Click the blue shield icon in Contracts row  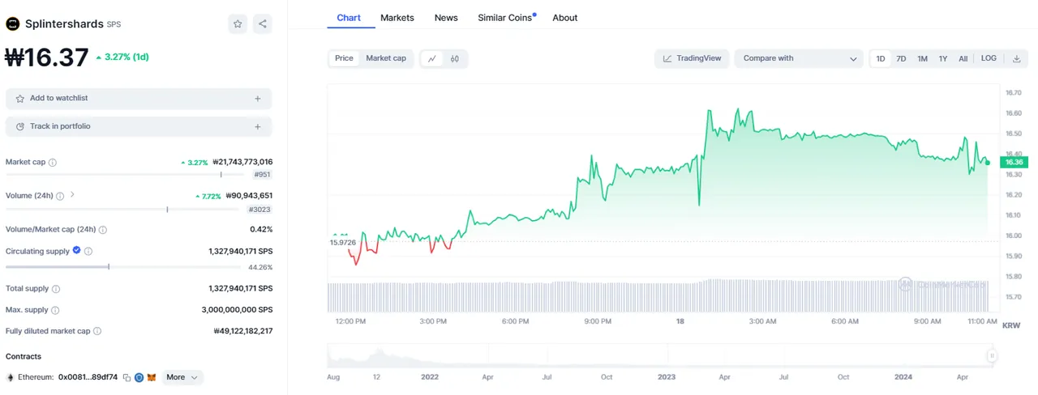click(x=139, y=378)
